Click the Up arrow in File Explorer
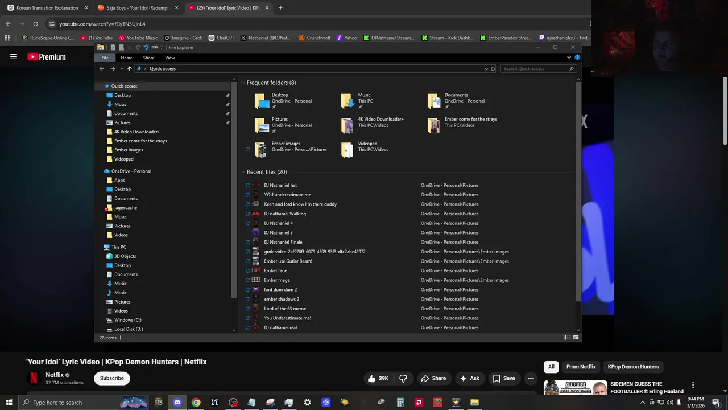The width and height of the screenshot is (728, 410). (x=130, y=68)
